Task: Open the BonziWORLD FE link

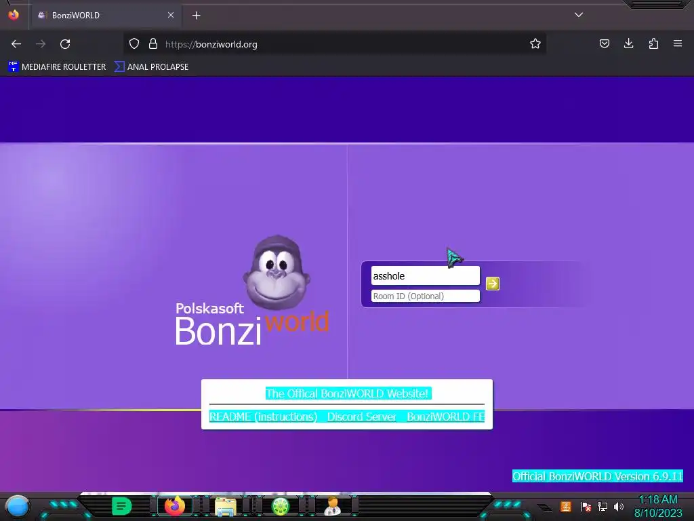Action: coord(446,417)
